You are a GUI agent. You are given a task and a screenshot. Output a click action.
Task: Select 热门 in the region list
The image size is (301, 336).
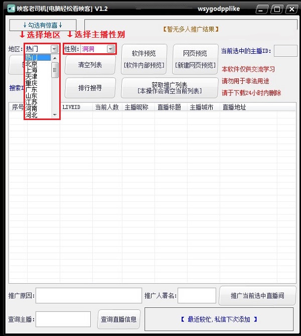click(x=38, y=57)
